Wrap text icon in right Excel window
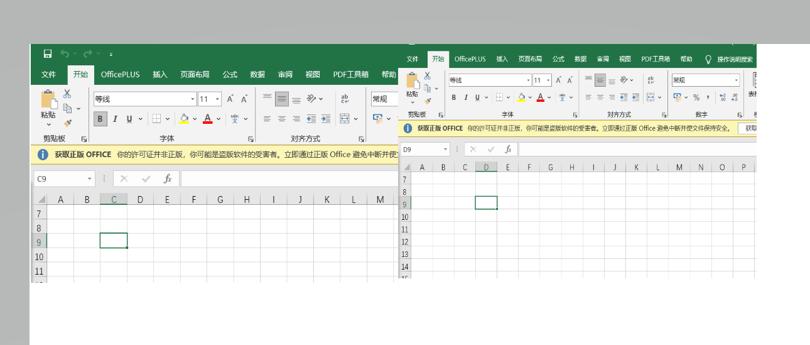The height and width of the screenshot is (345, 810). [651, 80]
